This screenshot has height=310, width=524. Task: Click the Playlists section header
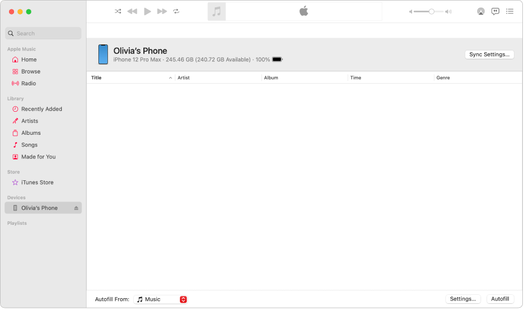[17, 224]
